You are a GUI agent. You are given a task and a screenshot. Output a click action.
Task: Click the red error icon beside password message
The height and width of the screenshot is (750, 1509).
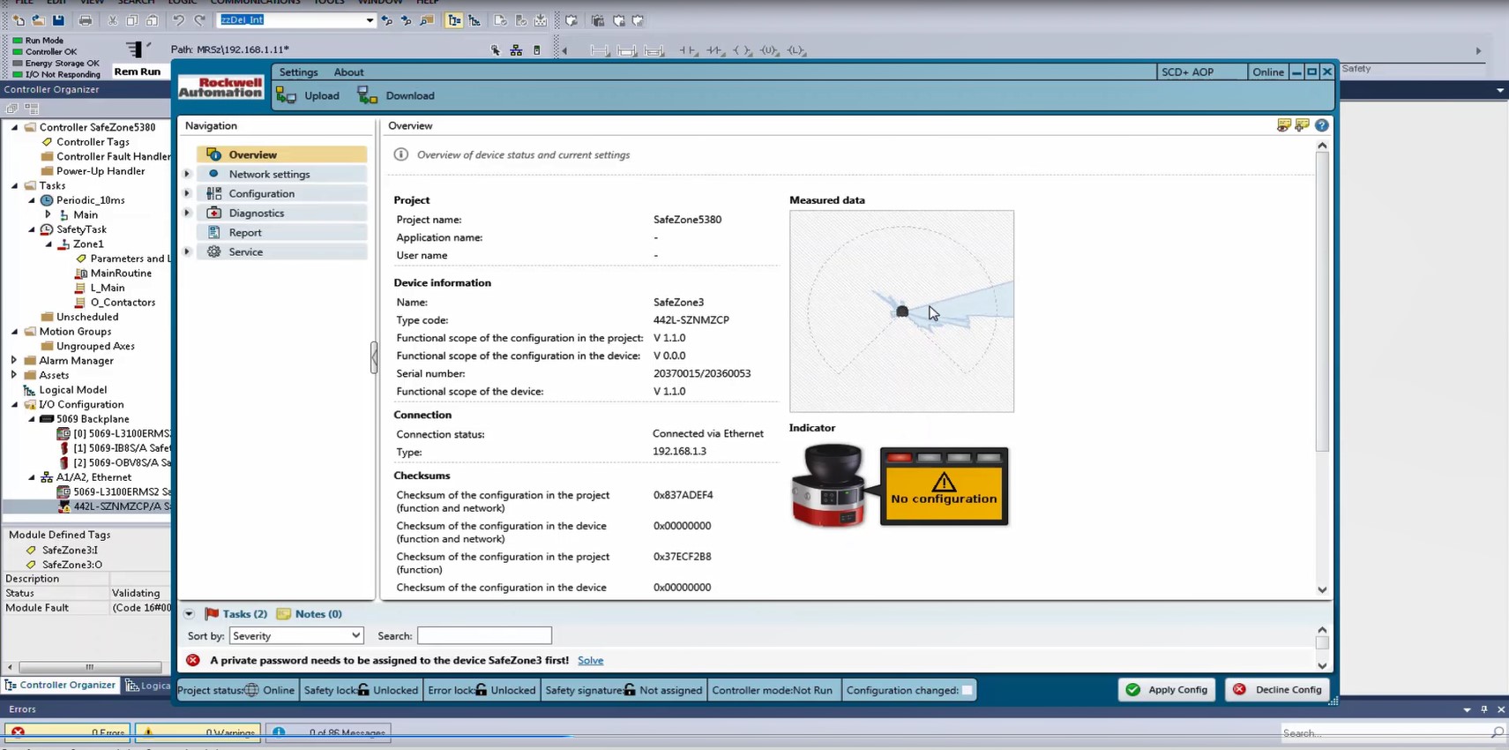[x=193, y=660]
